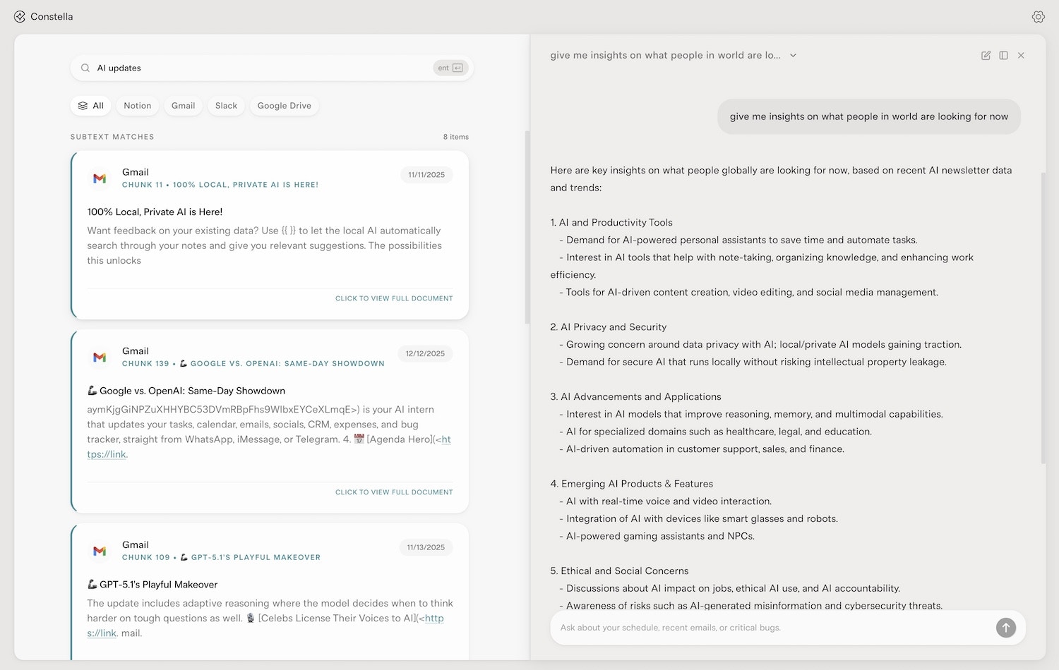This screenshot has width=1059, height=670.
Task: Open settings via the gear icon
Action: (x=1038, y=17)
